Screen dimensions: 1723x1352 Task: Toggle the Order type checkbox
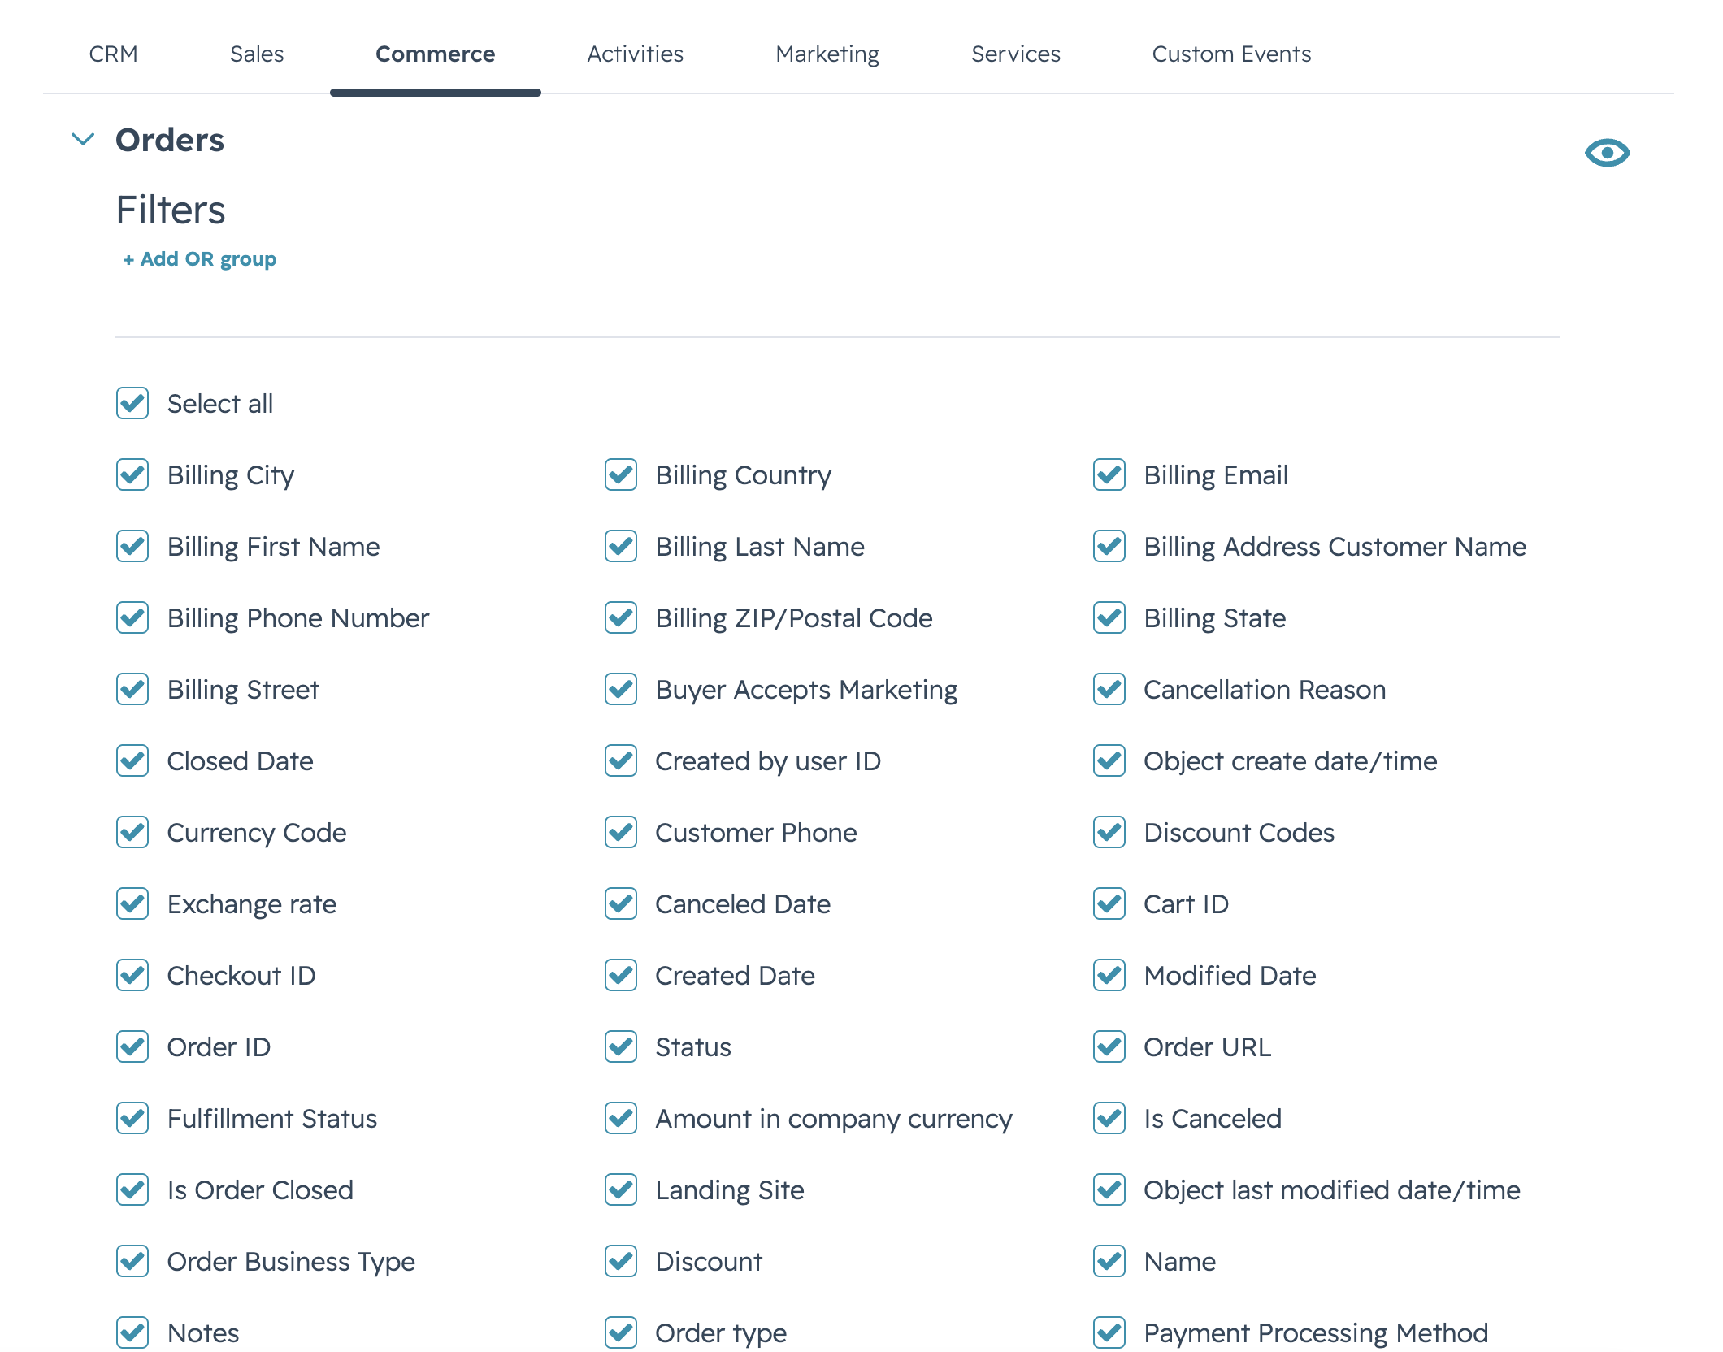point(621,1332)
